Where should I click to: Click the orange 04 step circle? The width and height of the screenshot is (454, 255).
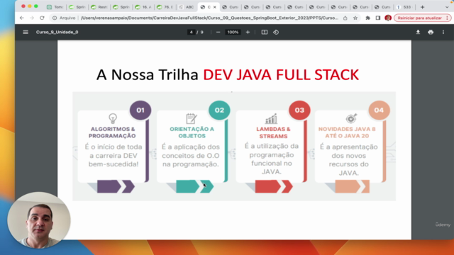tap(379, 110)
